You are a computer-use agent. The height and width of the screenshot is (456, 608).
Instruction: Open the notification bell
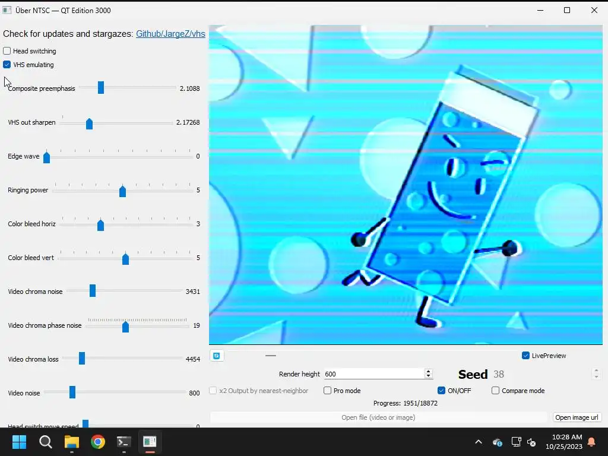click(592, 442)
